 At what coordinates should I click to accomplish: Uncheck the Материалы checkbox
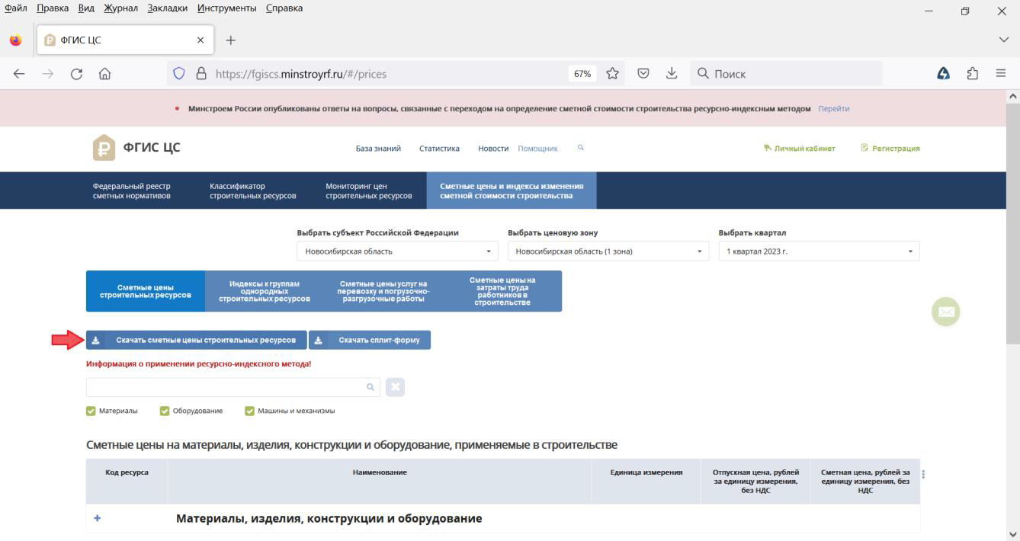(x=91, y=411)
